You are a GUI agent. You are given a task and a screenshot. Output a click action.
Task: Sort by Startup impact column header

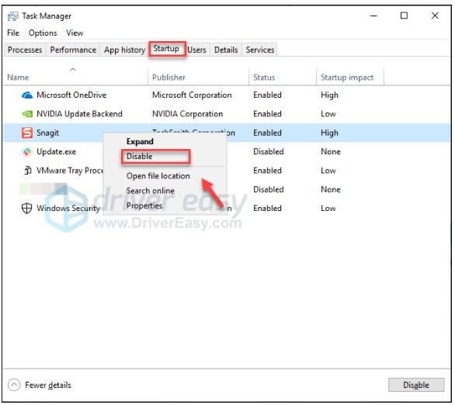tap(347, 78)
